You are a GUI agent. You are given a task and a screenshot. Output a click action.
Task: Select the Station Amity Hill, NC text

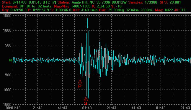tap(76, 2)
